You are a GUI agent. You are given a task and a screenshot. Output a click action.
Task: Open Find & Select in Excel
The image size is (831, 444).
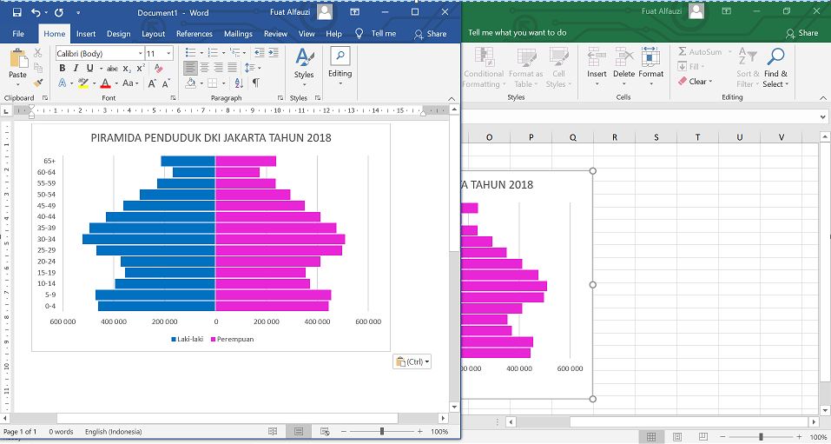[776, 68]
